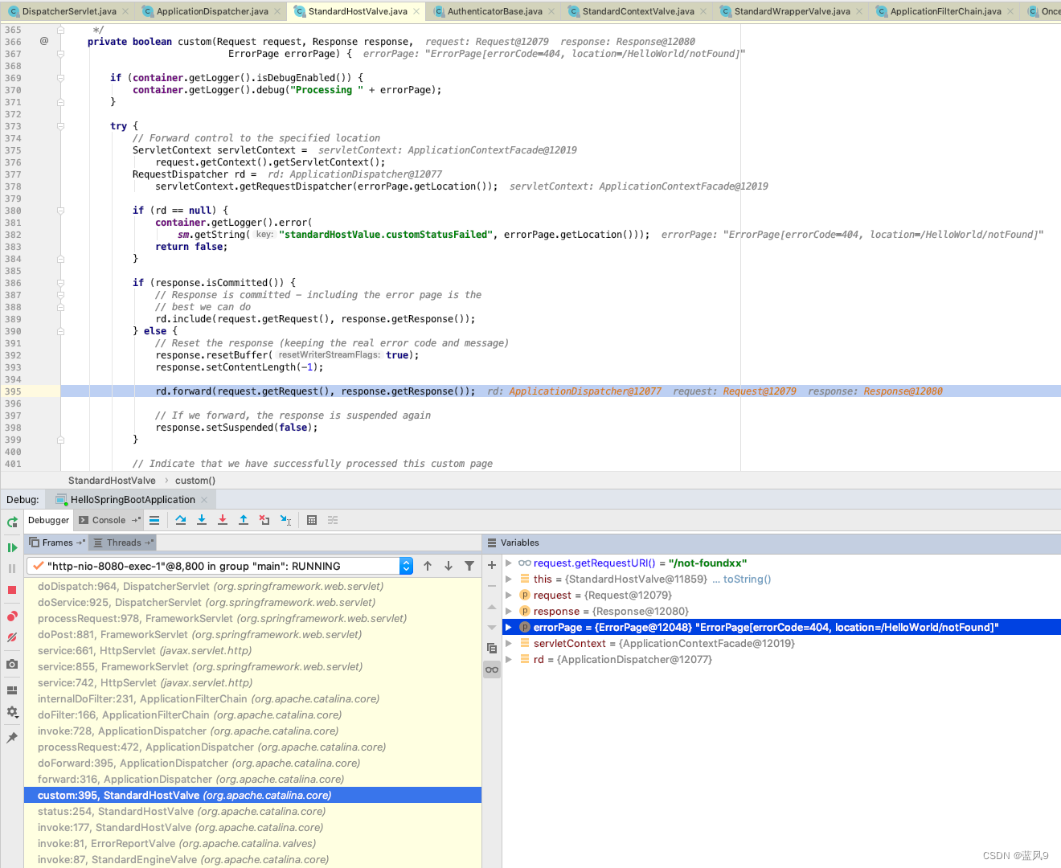The image size is (1061, 868).
Task: Expand the request variable node
Action: point(508,595)
